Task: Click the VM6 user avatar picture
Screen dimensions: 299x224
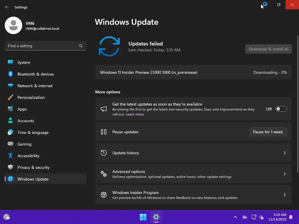Action: [x=13, y=25]
